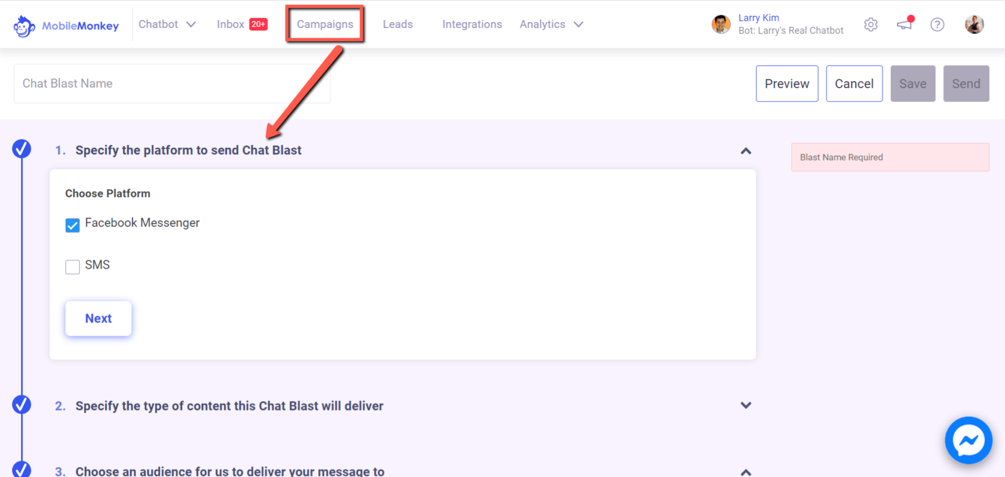1005x477 pixels.
Task: Focus the Chat Blast Name field
Action: click(172, 83)
